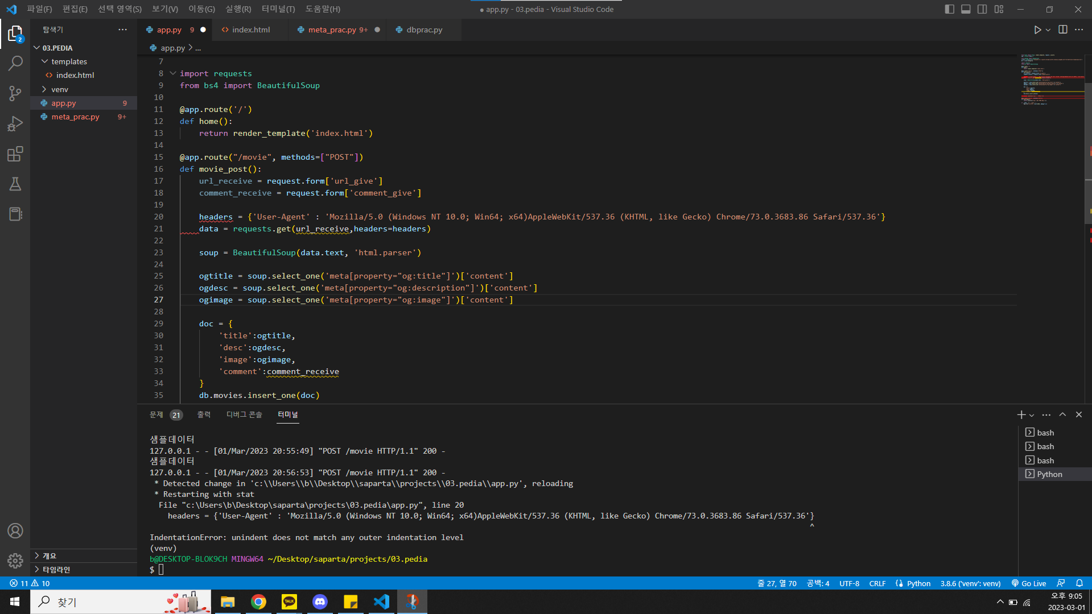Open notifications bell in status bar
The image size is (1092, 614).
(x=1079, y=583)
